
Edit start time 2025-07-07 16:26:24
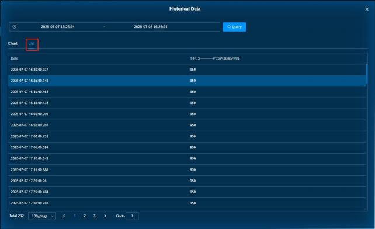[x=58, y=27]
